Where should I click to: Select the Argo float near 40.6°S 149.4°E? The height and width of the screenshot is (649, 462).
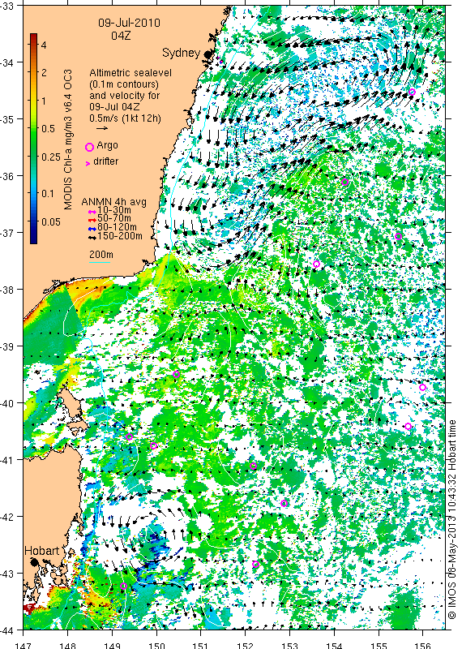[129, 436]
